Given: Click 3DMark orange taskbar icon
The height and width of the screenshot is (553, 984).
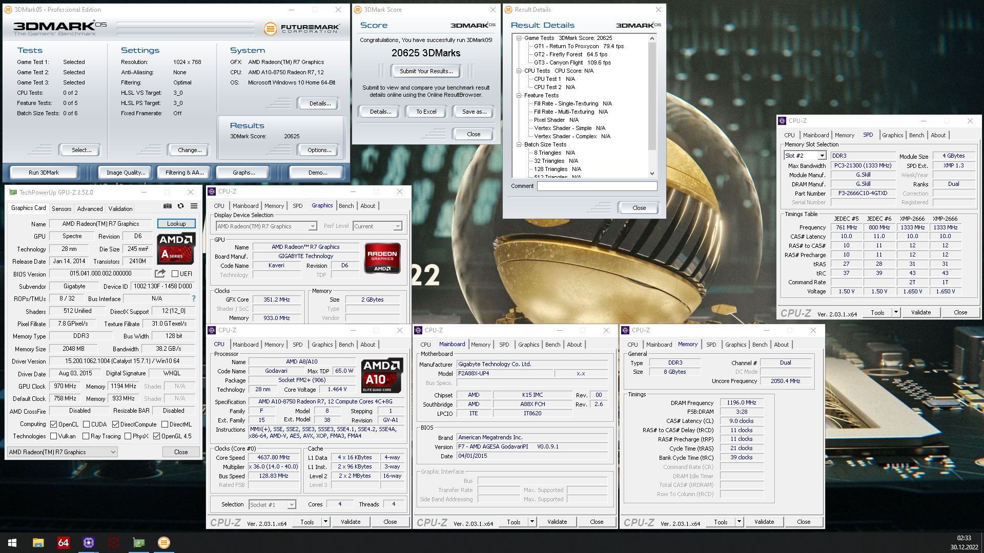Looking at the screenshot, I should [x=164, y=543].
